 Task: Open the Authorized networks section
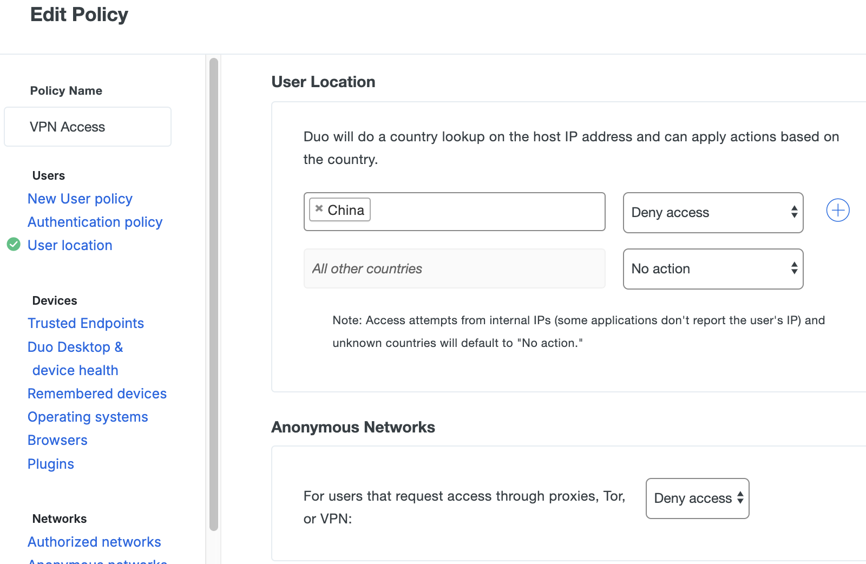[94, 542]
